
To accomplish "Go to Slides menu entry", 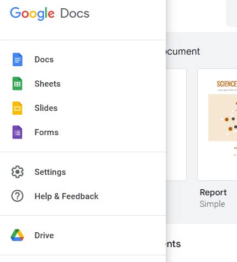I will pos(83,108).
